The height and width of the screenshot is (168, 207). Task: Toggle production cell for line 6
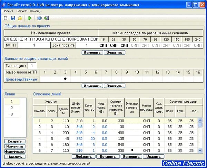pos(96,79)
